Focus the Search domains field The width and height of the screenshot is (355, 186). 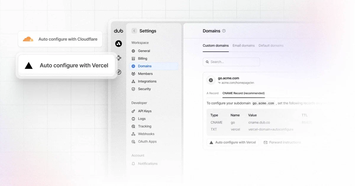click(x=231, y=62)
